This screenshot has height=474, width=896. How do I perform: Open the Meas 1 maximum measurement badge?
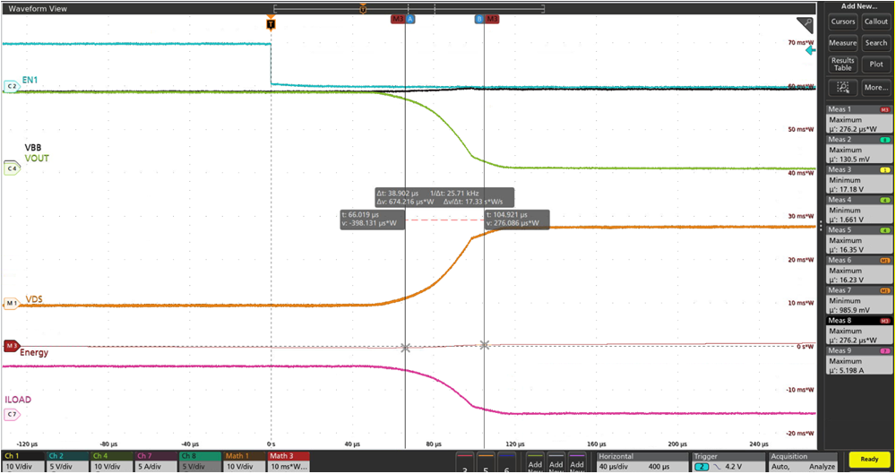[858, 119]
